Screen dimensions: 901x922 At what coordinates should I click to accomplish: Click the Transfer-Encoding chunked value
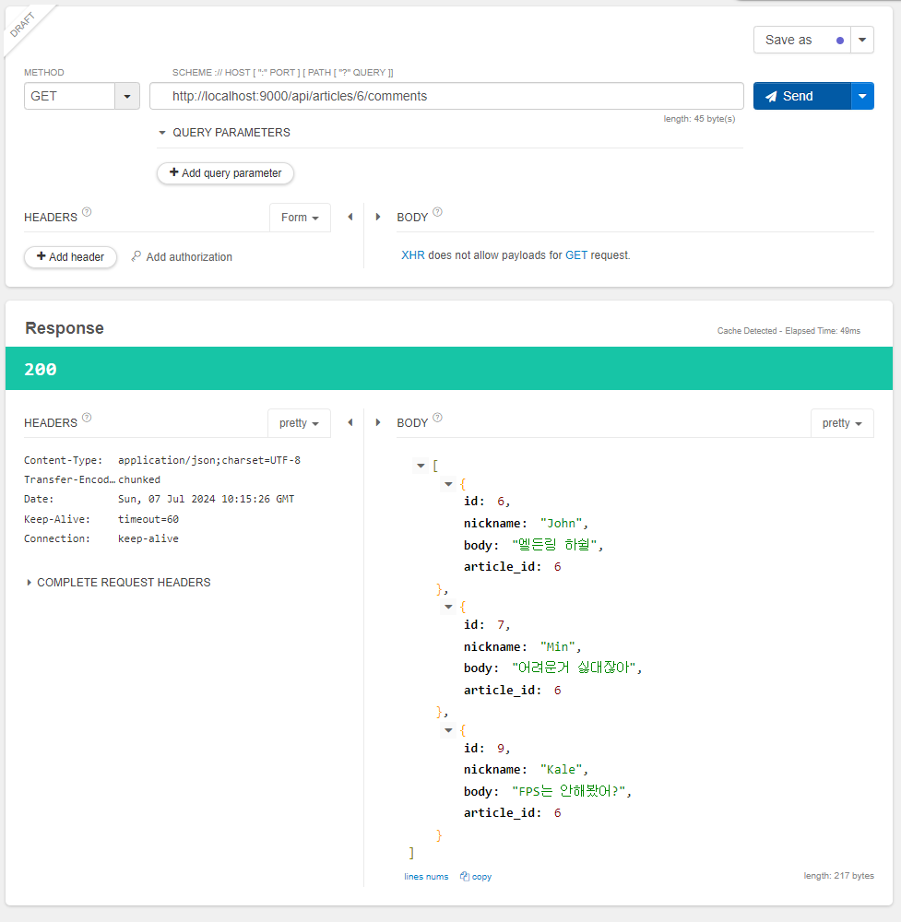(x=139, y=479)
